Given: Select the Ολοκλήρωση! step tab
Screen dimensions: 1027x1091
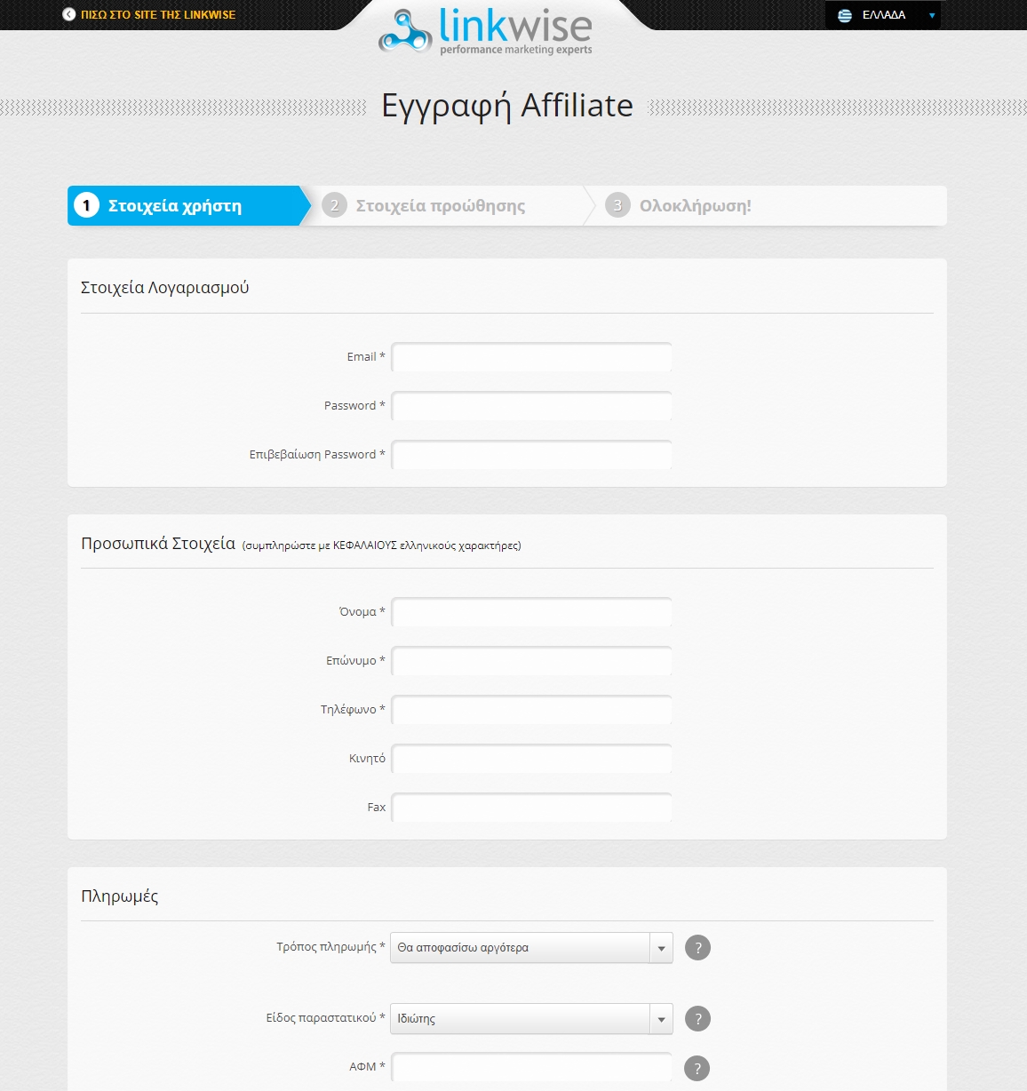Looking at the screenshot, I should [x=695, y=205].
